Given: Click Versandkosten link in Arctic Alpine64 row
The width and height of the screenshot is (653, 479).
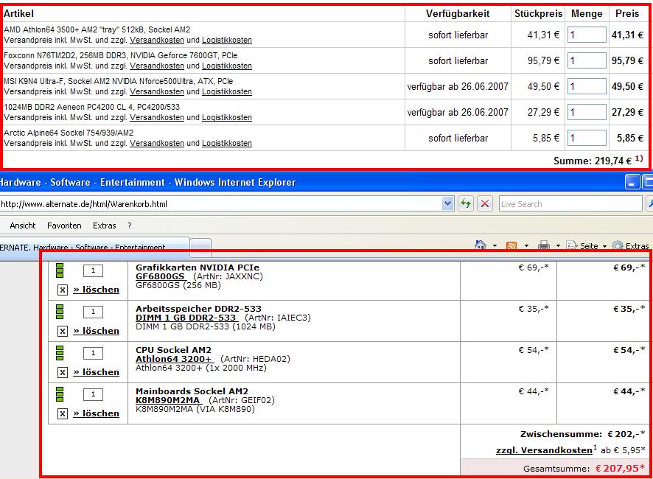Looking at the screenshot, I should pyautogui.click(x=157, y=143).
